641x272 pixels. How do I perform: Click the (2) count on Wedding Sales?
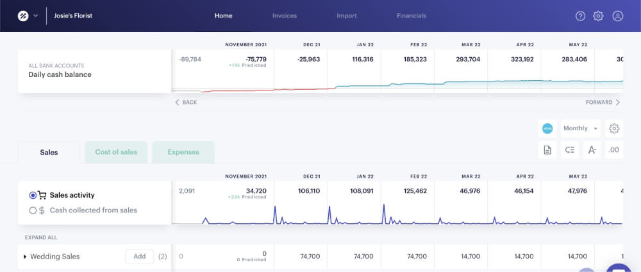pos(162,257)
